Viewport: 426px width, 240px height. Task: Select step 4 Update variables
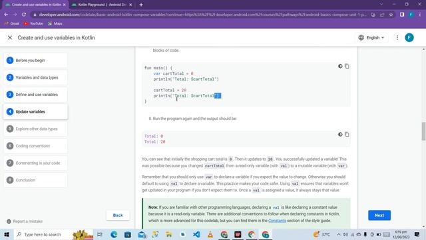[x=35, y=111]
